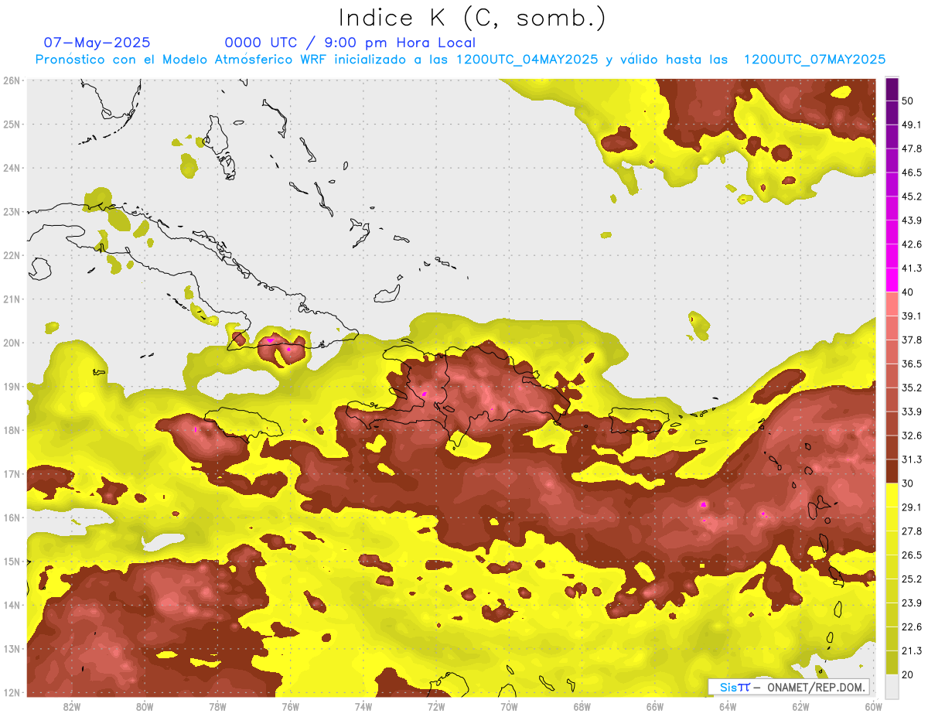Click the '27.8' colorbar label
Viewport: 928px width, 717px height.
[x=912, y=531]
